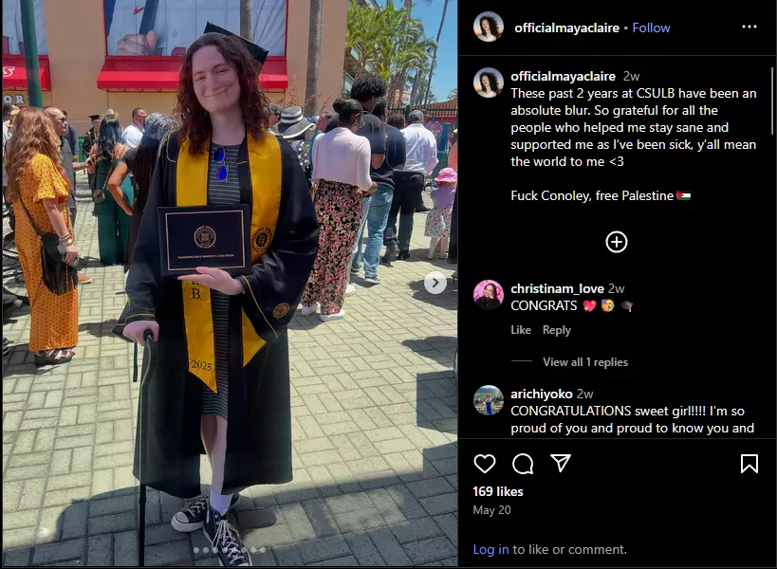View 169 likes list
Viewport: 777px width, 569px height.
click(497, 491)
